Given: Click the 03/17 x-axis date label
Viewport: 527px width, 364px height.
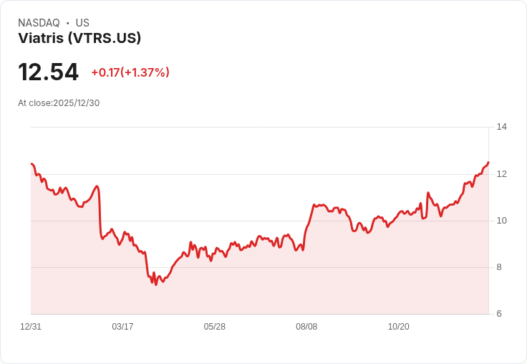Looking at the screenshot, I should coord(122,326).
